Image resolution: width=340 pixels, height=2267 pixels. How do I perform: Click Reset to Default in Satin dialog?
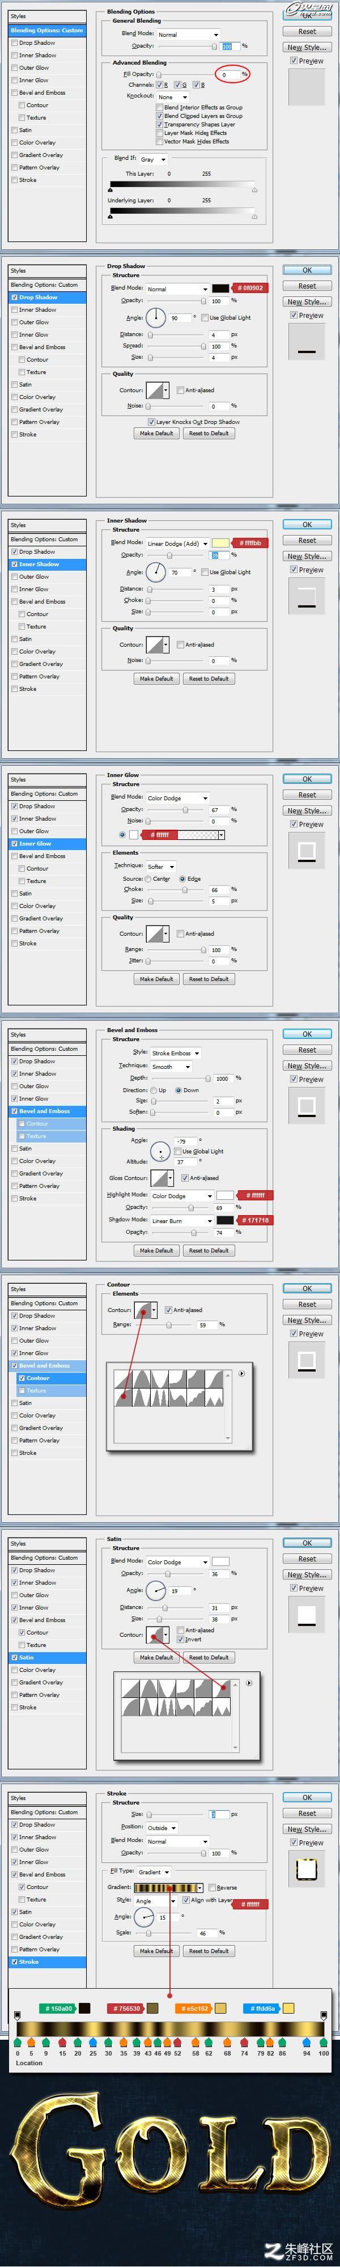tap(209, 1657)
